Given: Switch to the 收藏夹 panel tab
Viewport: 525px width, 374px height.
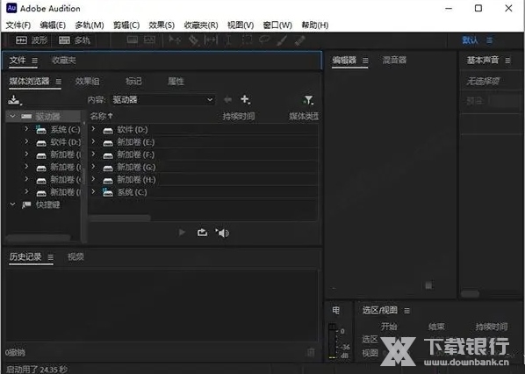Looking at the screenshot, I should coord(63,61).
